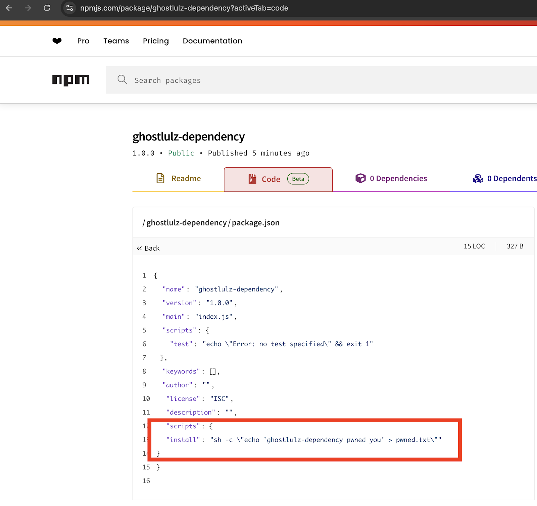The image size is (537, 506).
Task: Click the Readme document icon
Action: coord(160,178)
